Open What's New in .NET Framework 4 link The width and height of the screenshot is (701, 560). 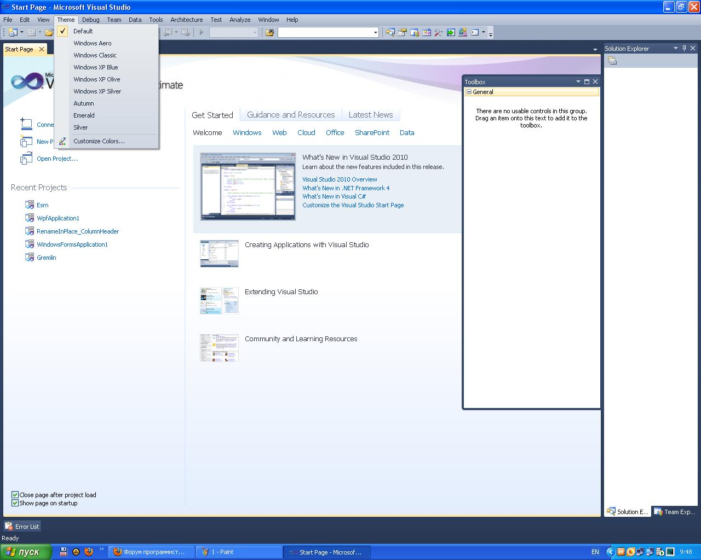tap(346, 188)
